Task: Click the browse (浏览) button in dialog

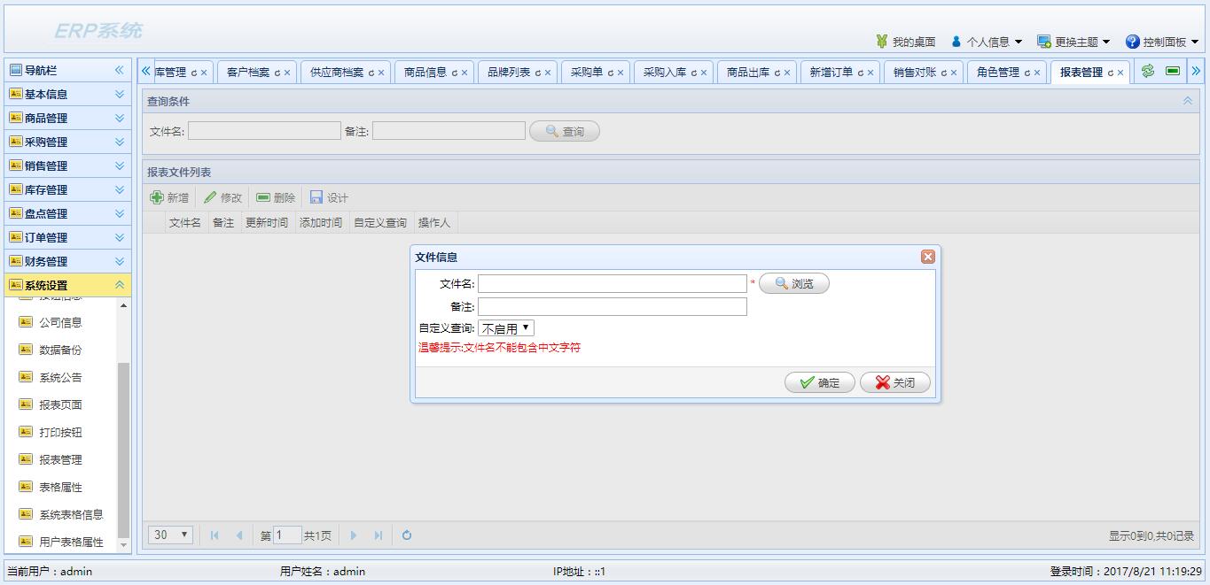Action: [793, 283]
